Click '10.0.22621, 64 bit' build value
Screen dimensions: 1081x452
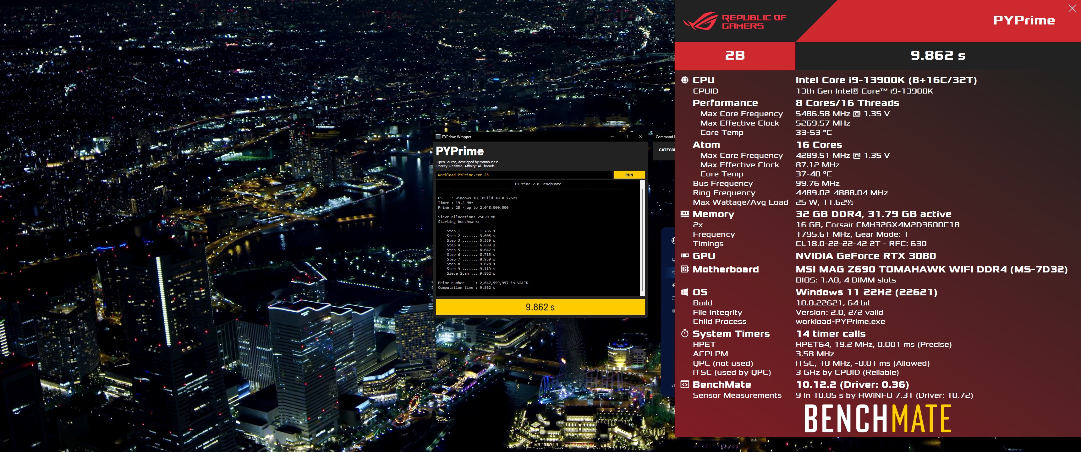(x=832, y=303)
